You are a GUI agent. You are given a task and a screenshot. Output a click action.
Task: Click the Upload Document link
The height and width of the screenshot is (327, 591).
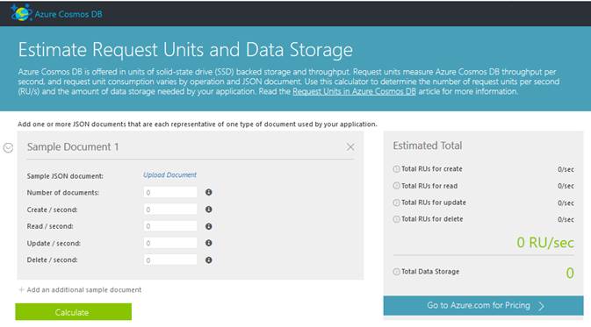169,175
